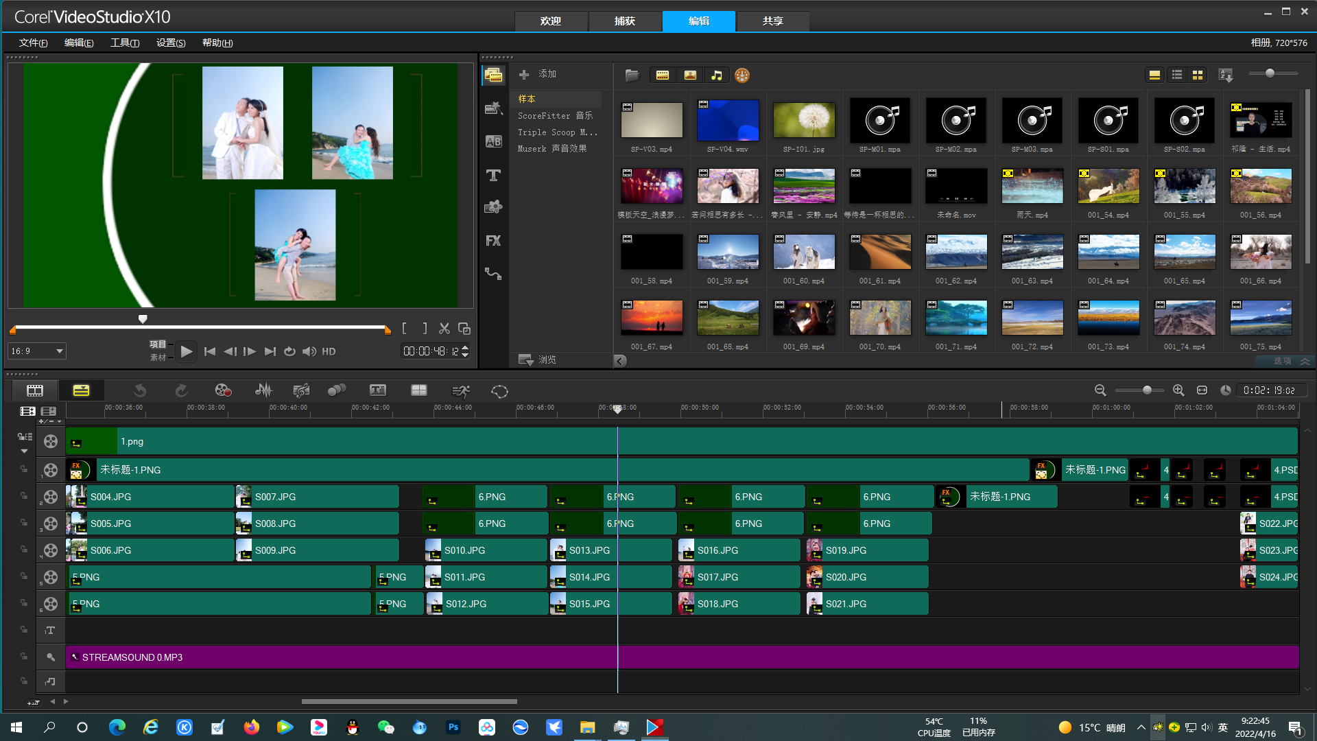Click the preview scrubber handle
This screenshot has height=741, width=1317.
tap(143, 320)
